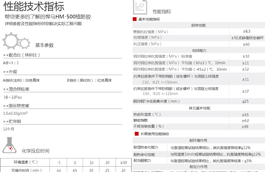Image resolution: width=265 pixels, height=172 pixels.
Task: Expand the >>配合比（体积比） section
Action: click(x=21, y=55)
